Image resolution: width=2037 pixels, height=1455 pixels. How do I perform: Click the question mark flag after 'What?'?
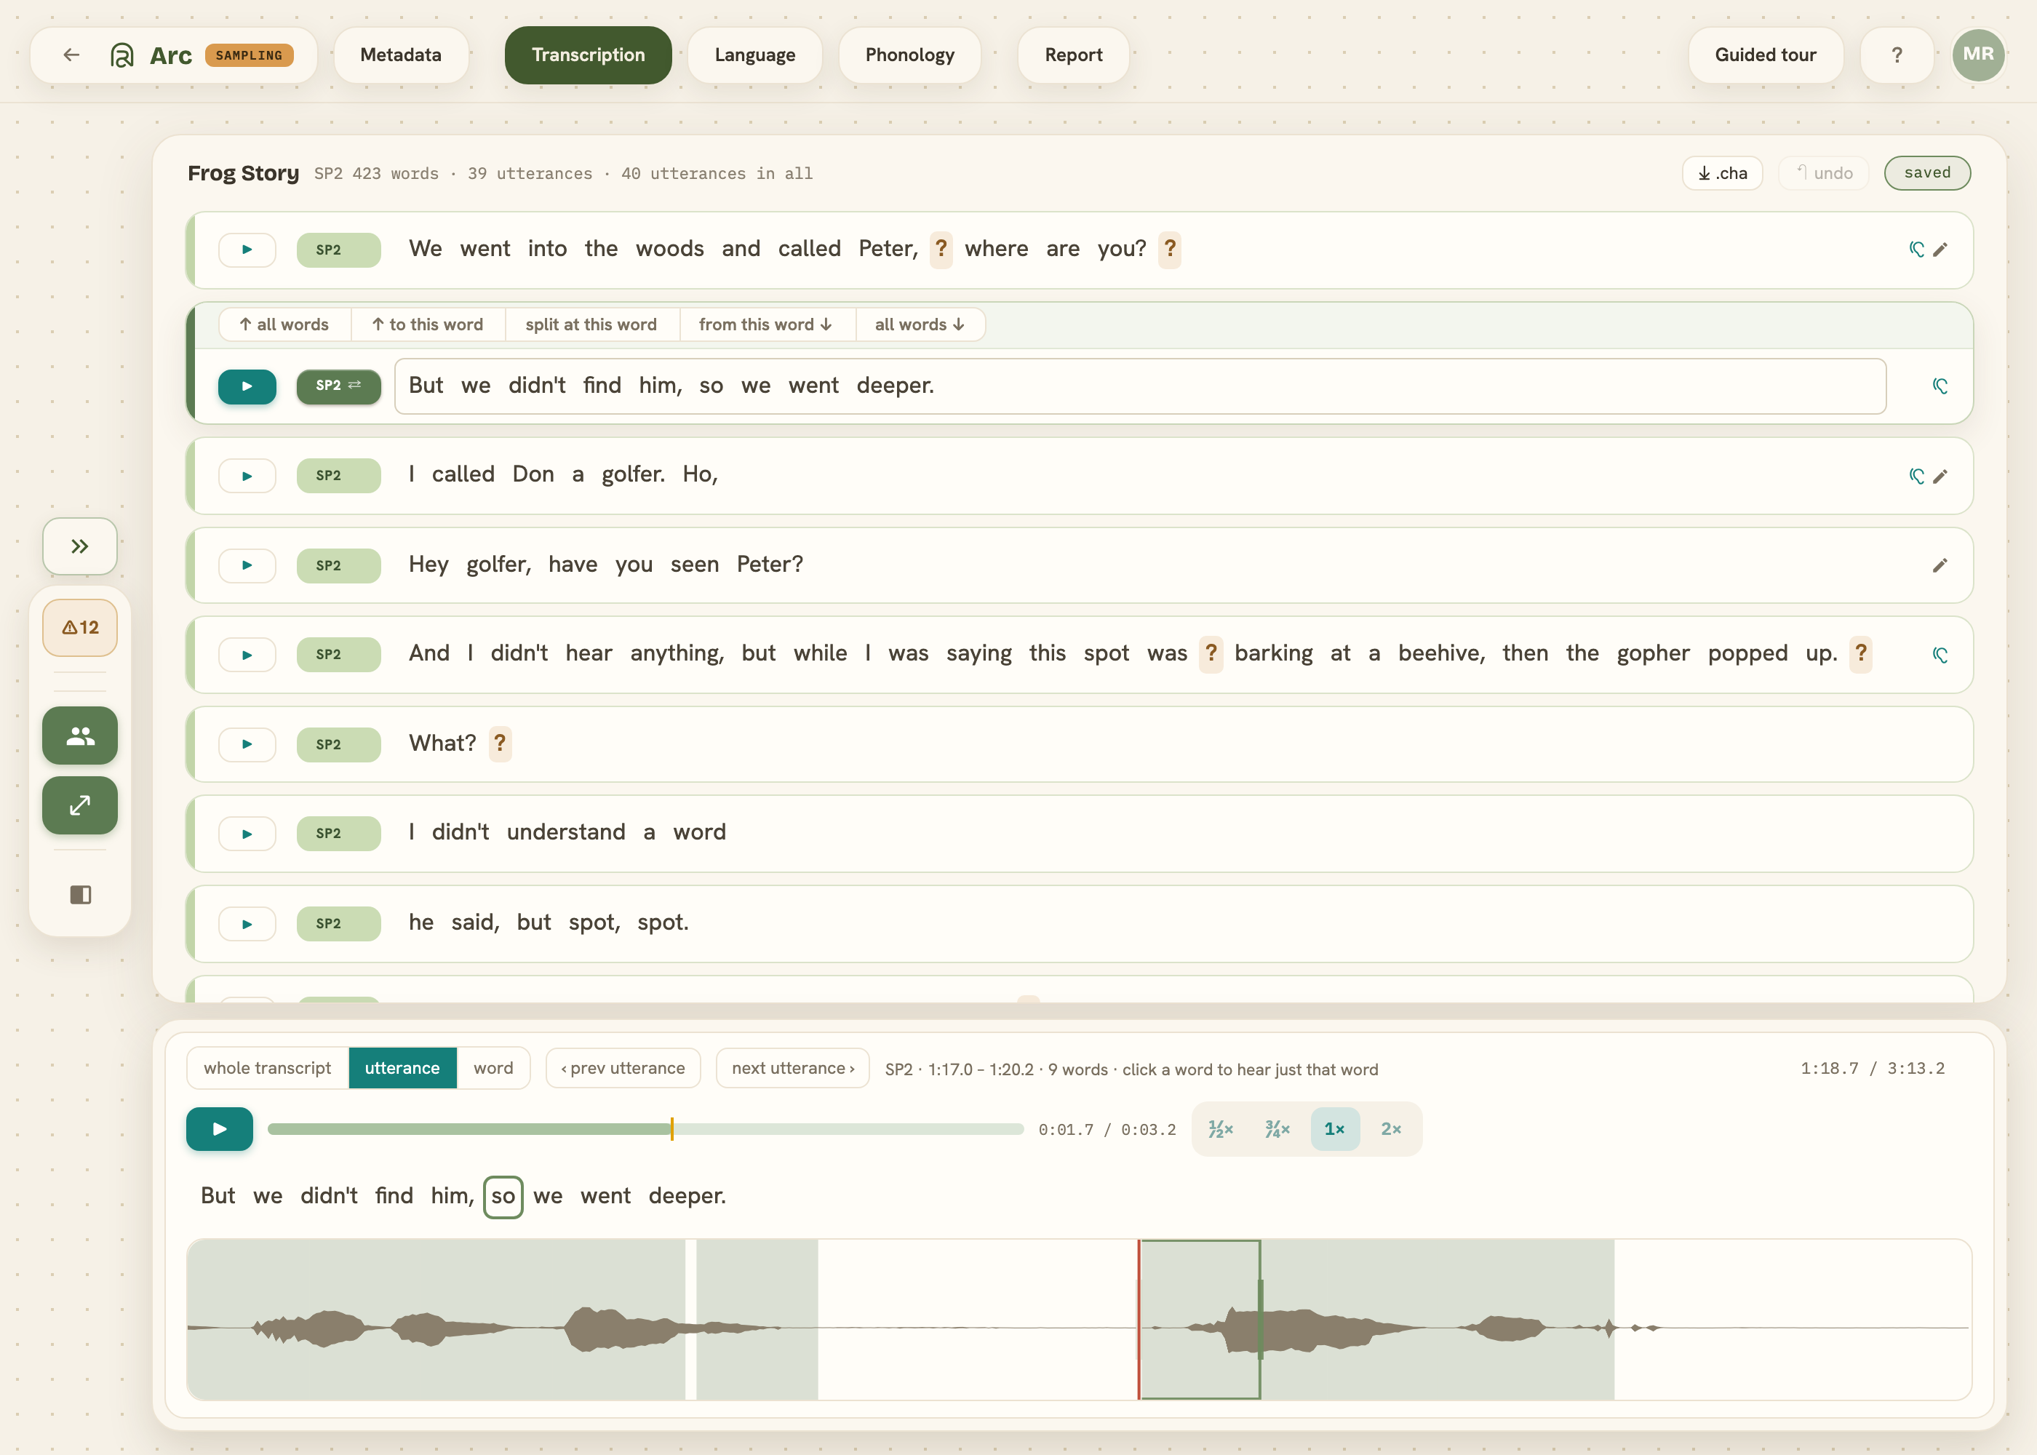point(500,744)
